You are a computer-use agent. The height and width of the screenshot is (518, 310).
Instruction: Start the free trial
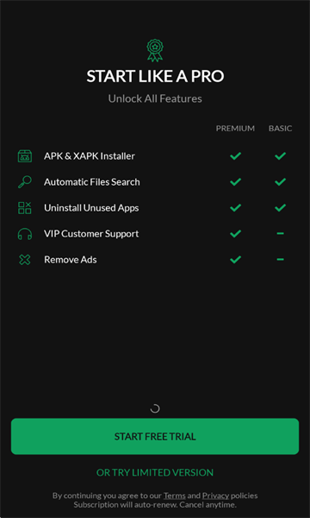tap(155, 436)
